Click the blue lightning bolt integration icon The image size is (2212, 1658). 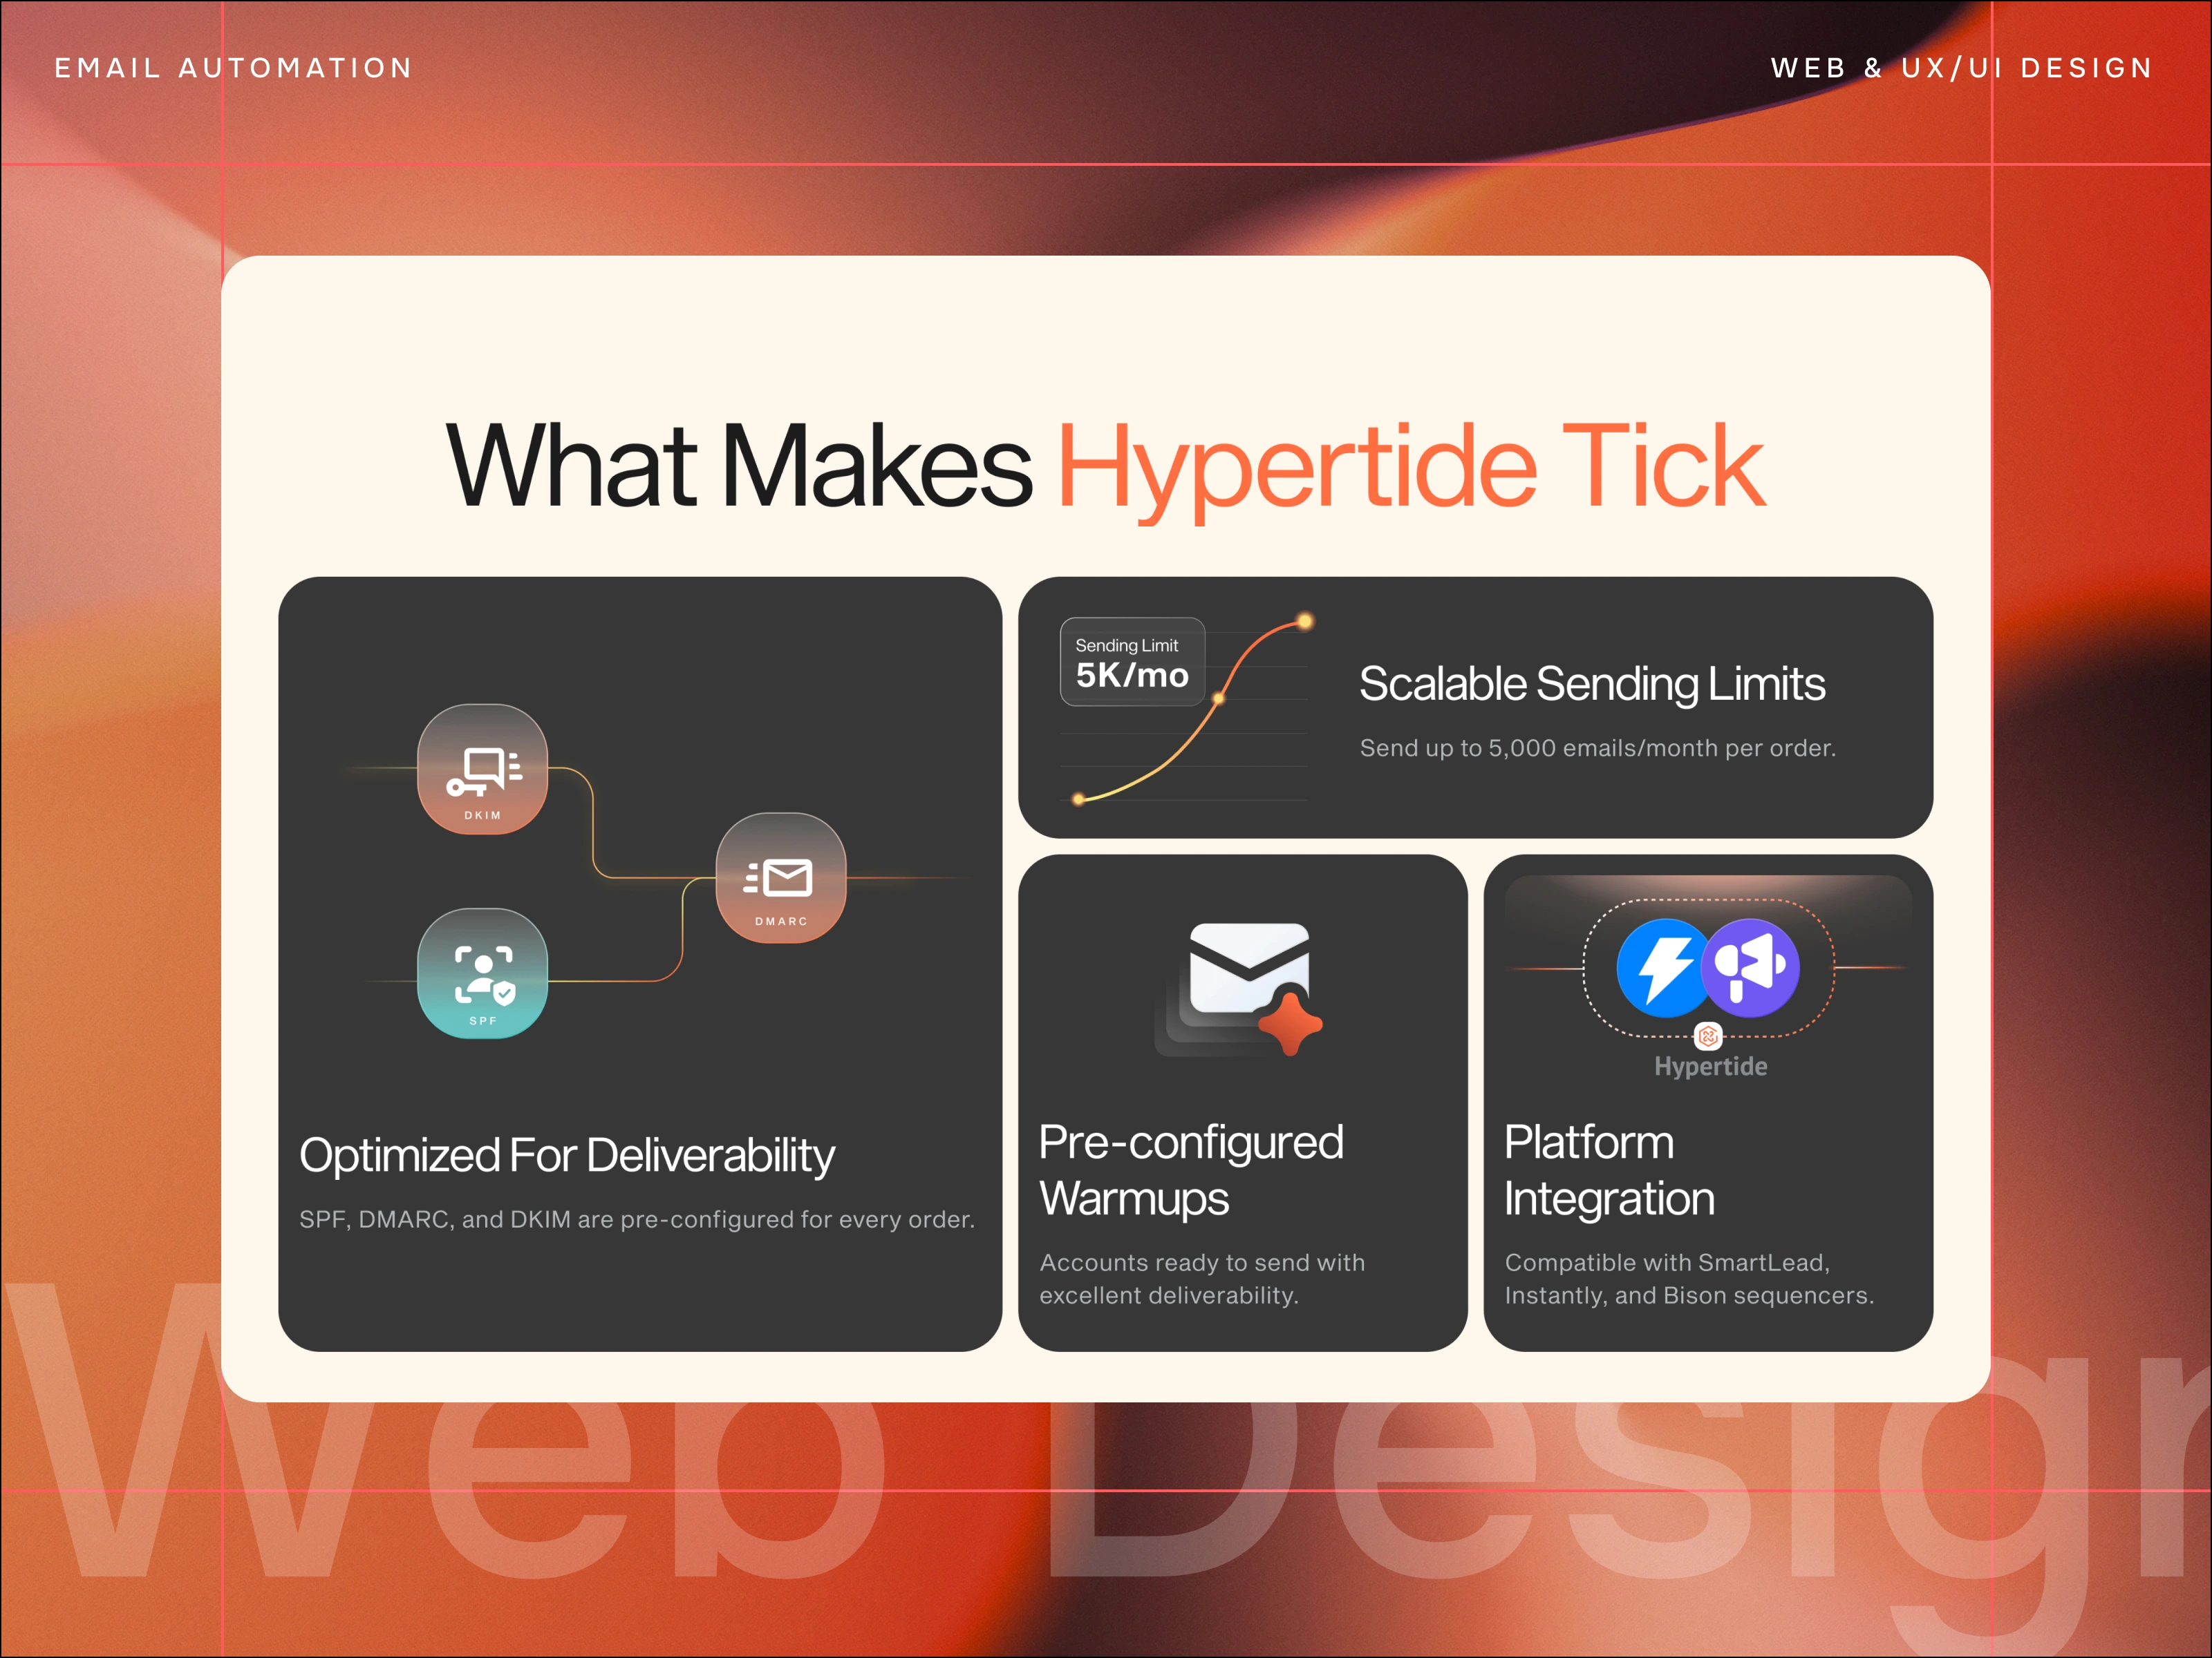pos(1662,967)
